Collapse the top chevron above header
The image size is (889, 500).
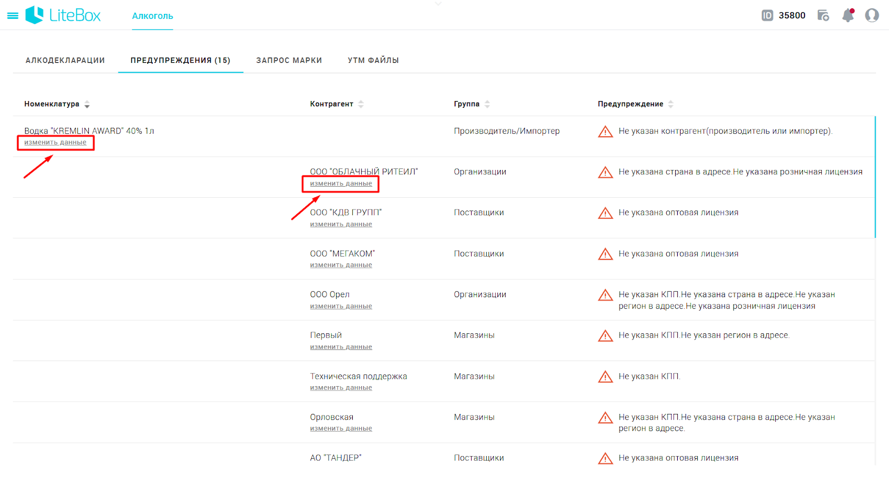click(x=438, y=3)
